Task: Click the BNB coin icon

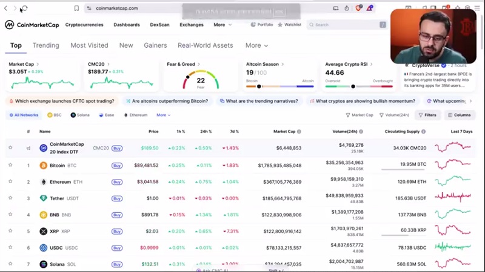Action: 44,215
